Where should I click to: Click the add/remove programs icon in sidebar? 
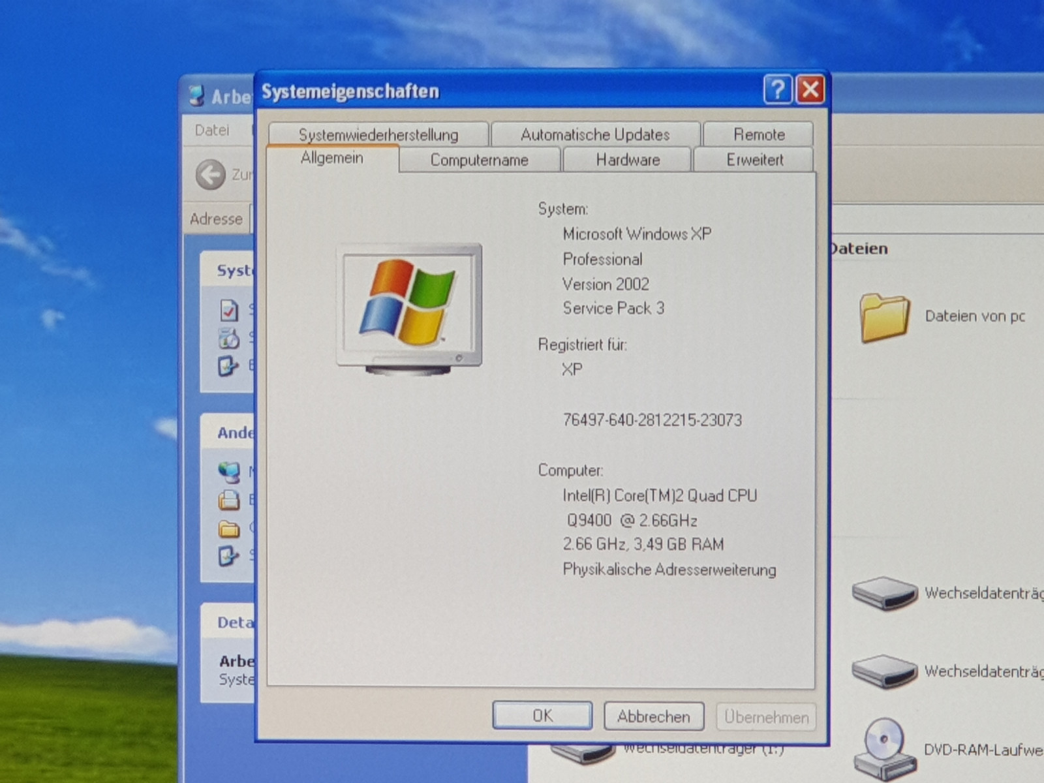click(229, 339)
